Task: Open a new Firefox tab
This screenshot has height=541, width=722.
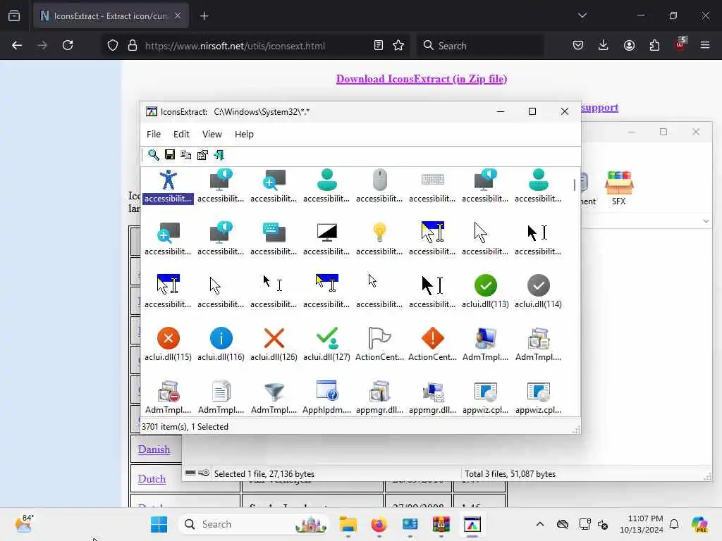Action: (x=204, y=16)
